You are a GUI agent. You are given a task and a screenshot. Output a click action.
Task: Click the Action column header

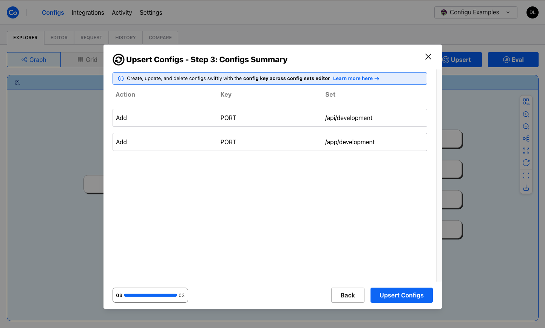125,94
